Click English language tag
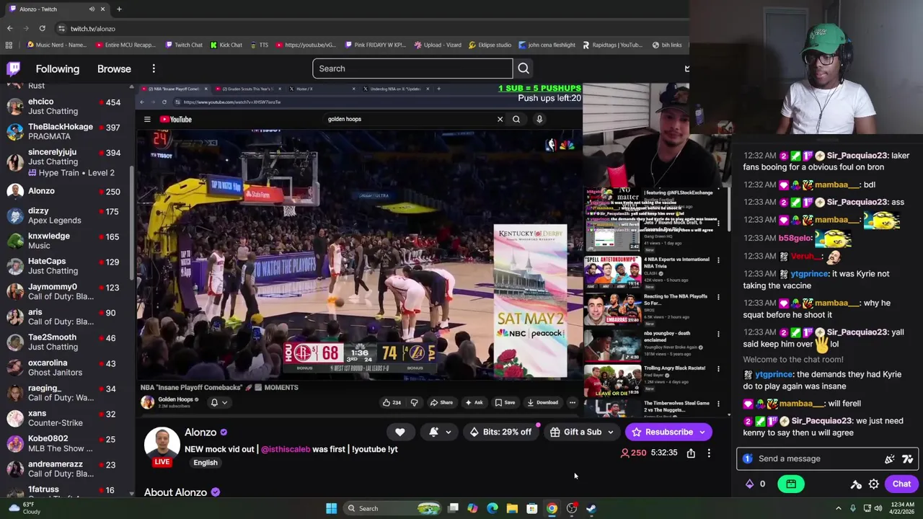The width and height of the screenshot is (923, 519). [x=206, y=463]
